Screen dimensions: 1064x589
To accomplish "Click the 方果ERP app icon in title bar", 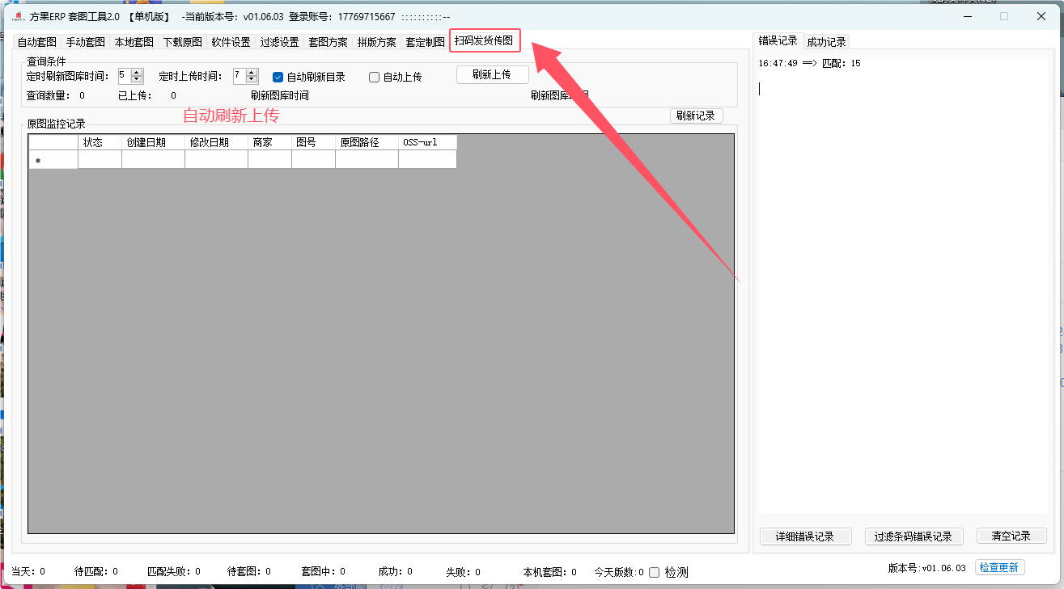I will 19,16.
